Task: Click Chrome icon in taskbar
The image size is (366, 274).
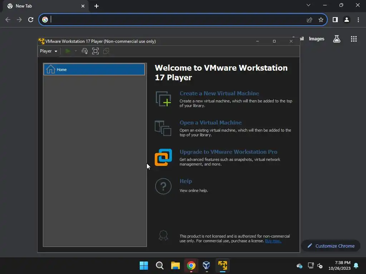Action: click(191, 265)
